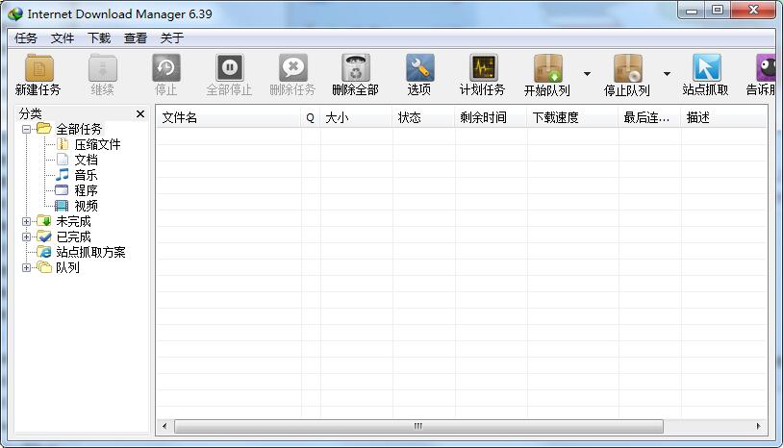Select the 音乐 tree label
The width and height of the screenshot is (783, 448).
86,175
